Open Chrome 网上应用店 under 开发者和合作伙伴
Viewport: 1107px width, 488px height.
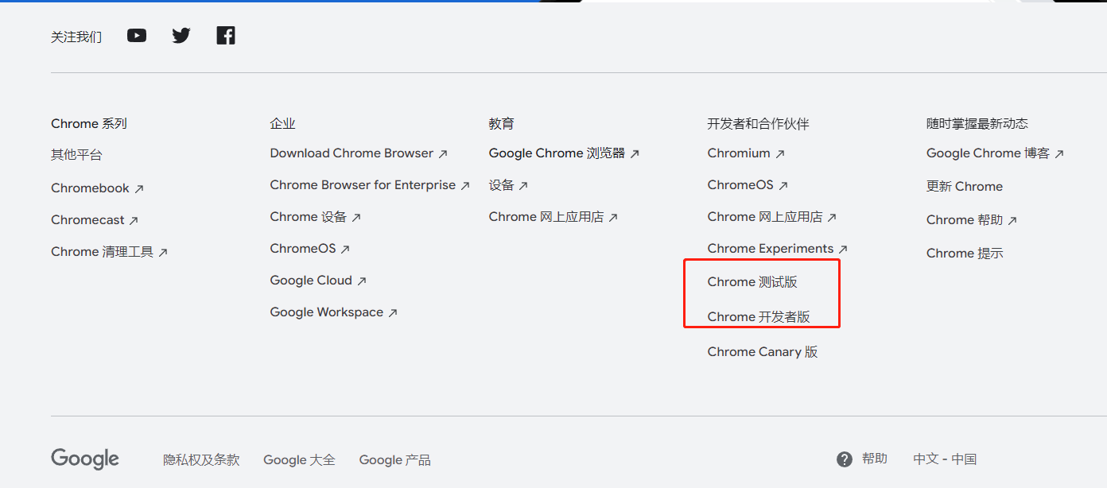click(x=764, y=217)
